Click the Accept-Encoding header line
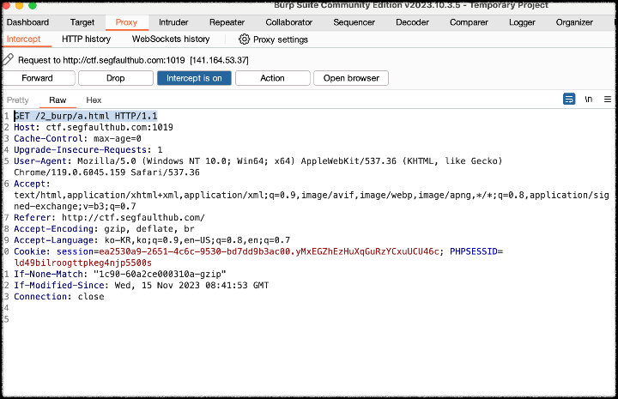 [x=104, y=229]
